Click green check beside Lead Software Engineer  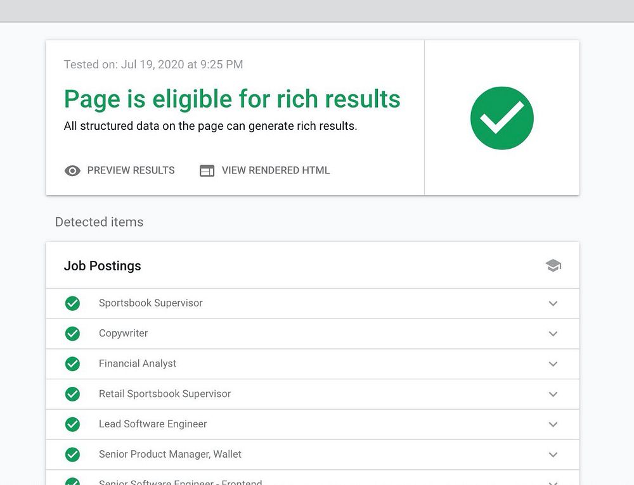[x=73, y=424]
